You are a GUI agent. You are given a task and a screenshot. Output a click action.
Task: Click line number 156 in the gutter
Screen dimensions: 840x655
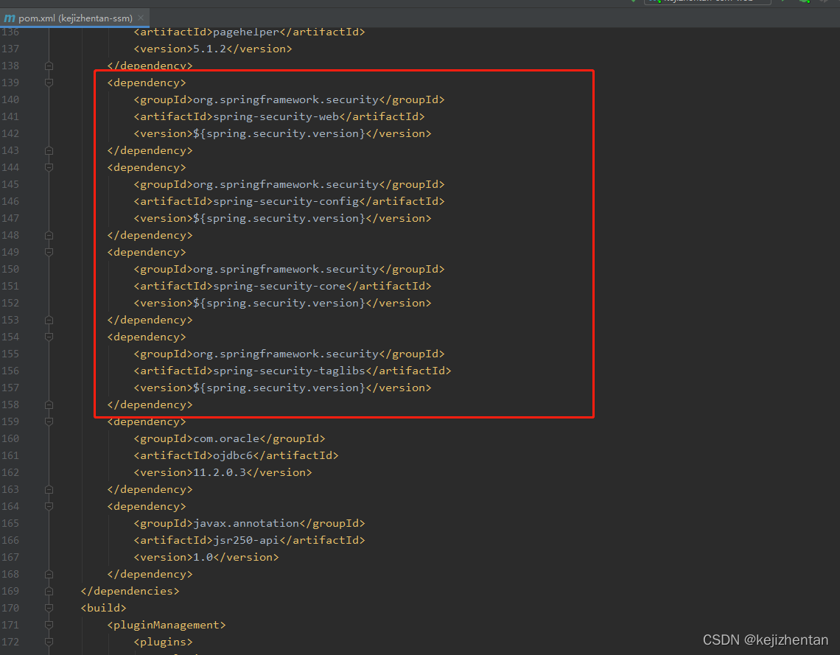click(10, 371)
